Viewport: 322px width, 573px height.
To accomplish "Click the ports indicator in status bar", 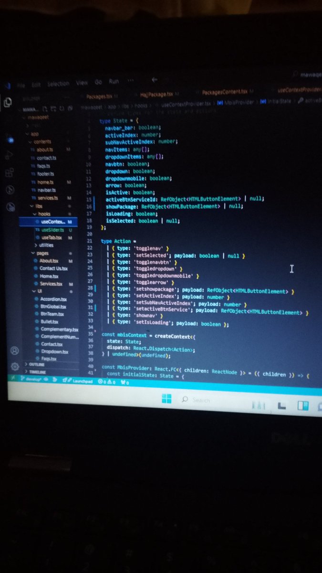I will pyautogui.click(x=125, y=382).
